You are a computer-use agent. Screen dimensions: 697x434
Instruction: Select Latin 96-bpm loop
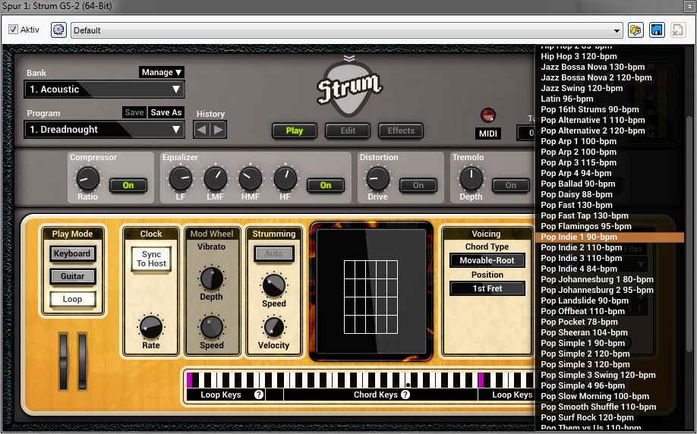[610, 99]
